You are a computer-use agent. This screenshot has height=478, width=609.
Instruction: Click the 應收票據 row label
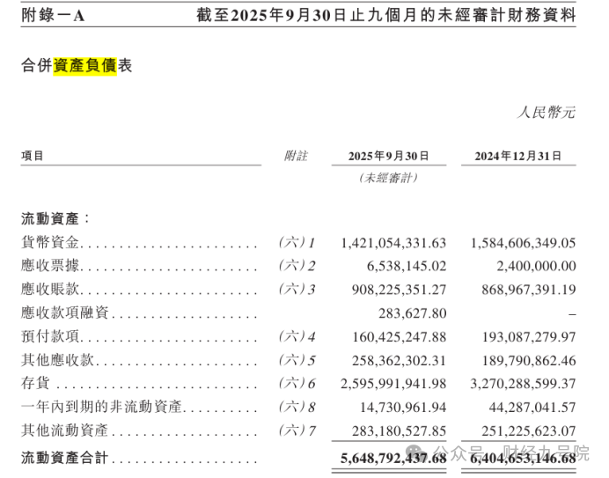[50, 266]
